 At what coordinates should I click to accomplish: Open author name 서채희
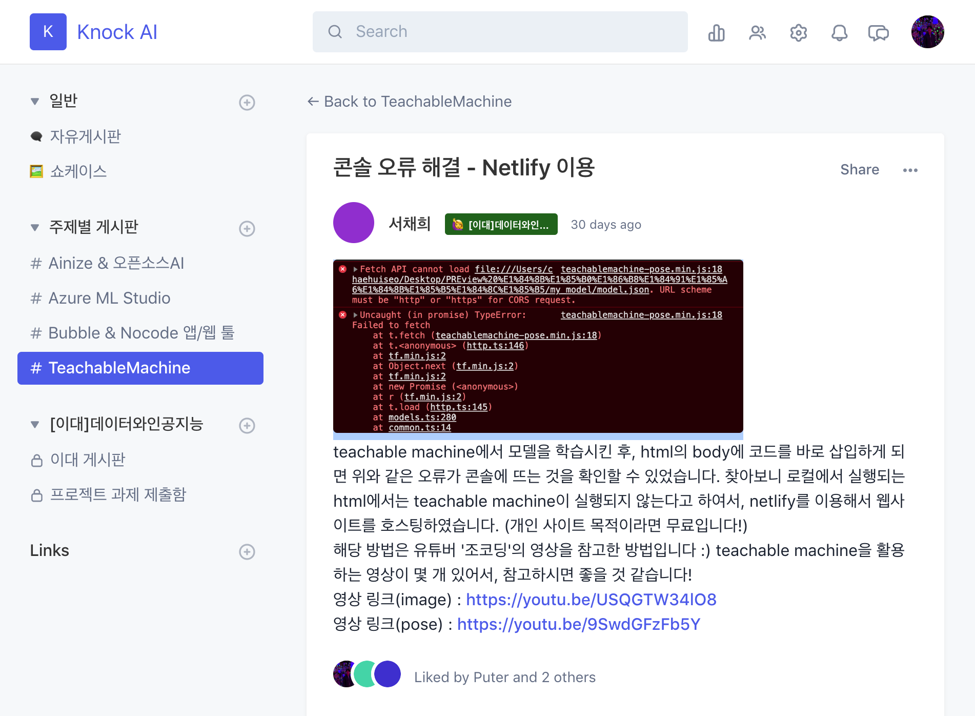(x=410, y=224)
